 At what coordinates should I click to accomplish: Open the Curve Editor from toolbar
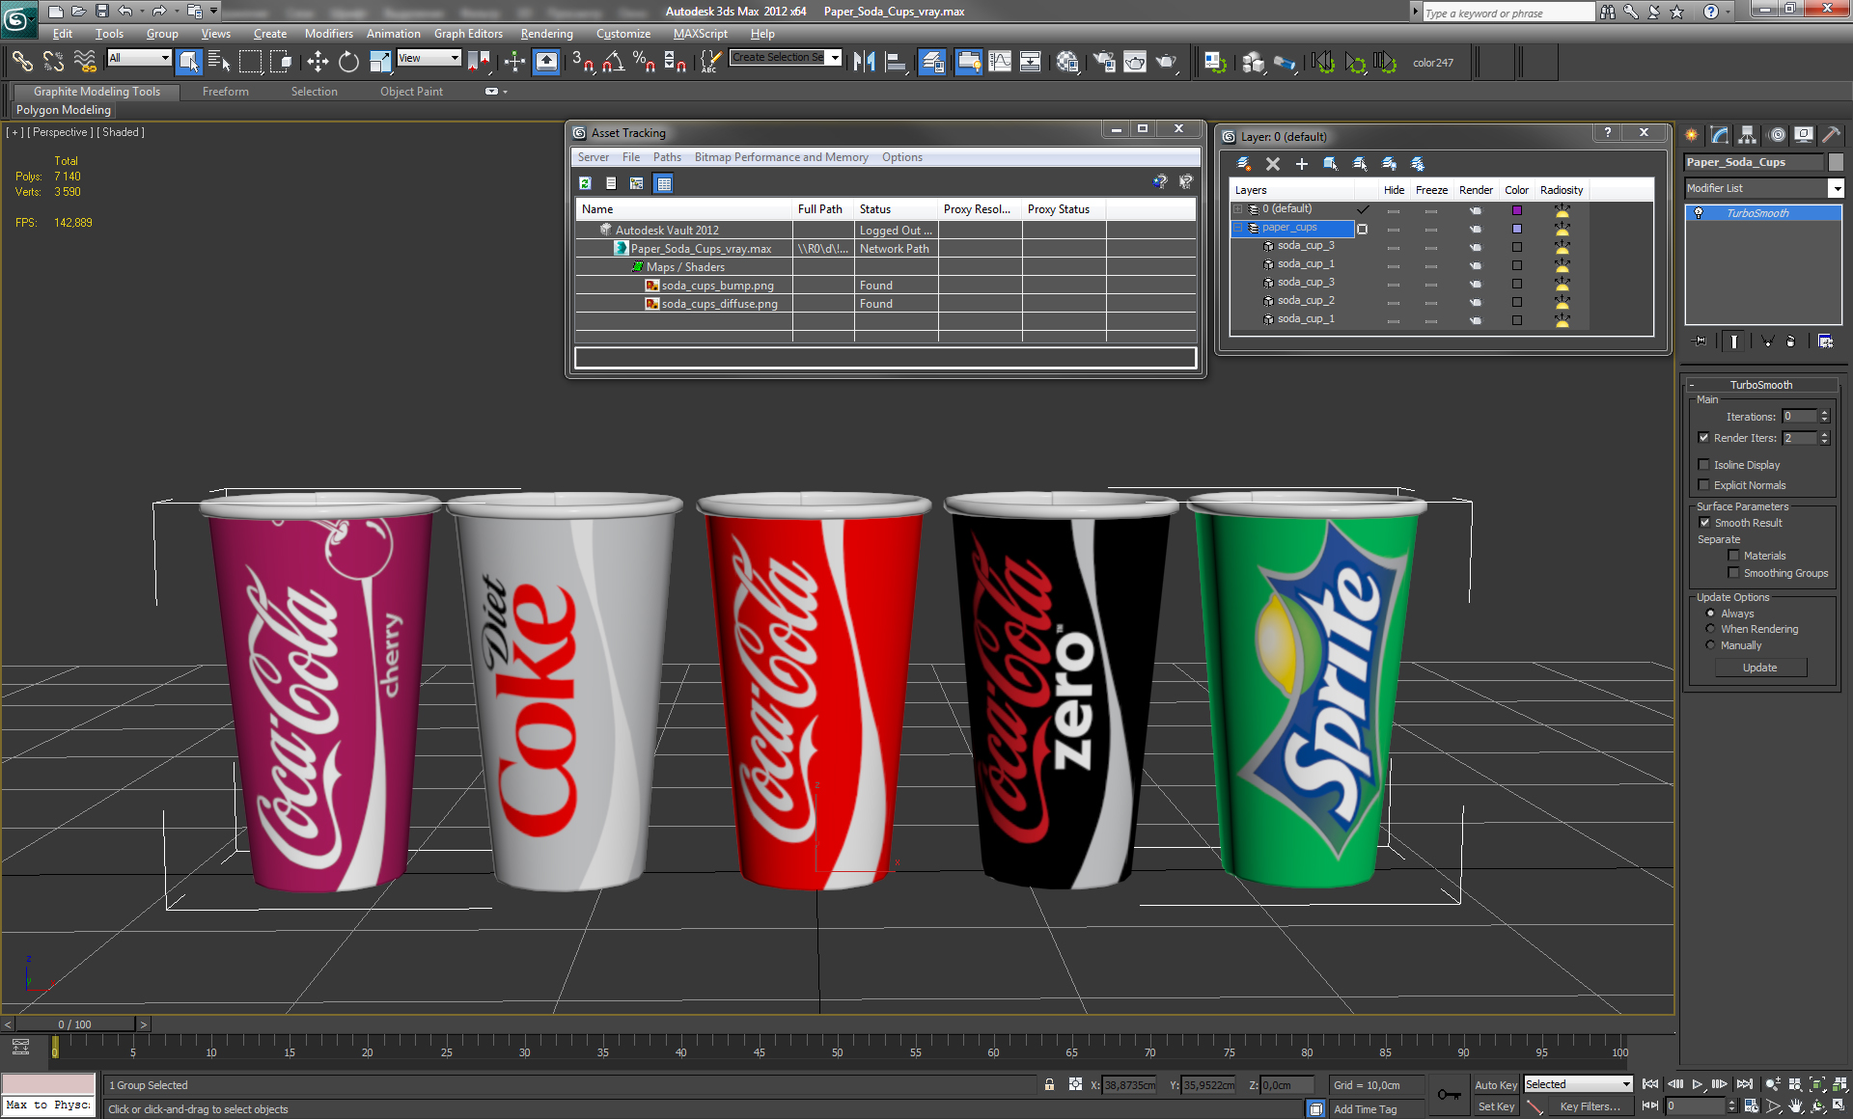pos(1000,62)
